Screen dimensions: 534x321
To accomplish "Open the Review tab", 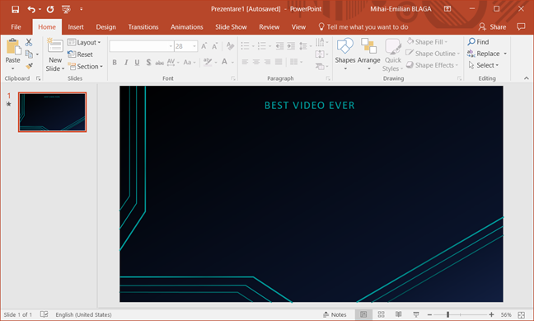I will click(x=269, y=27).
